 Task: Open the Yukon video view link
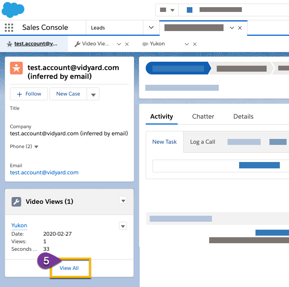coord(19,225)
